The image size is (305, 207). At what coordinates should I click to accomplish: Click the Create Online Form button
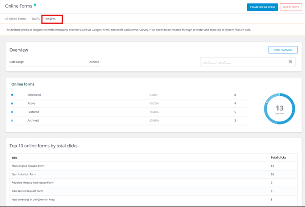coord(262,7)
